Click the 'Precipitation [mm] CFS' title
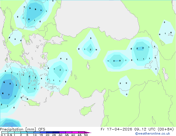176x136 pixels. [22, 129]
